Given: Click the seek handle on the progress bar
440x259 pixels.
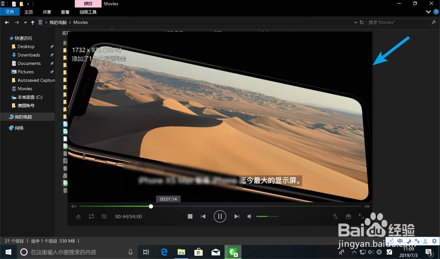Looking at the screenshot, I should [151, 206].
